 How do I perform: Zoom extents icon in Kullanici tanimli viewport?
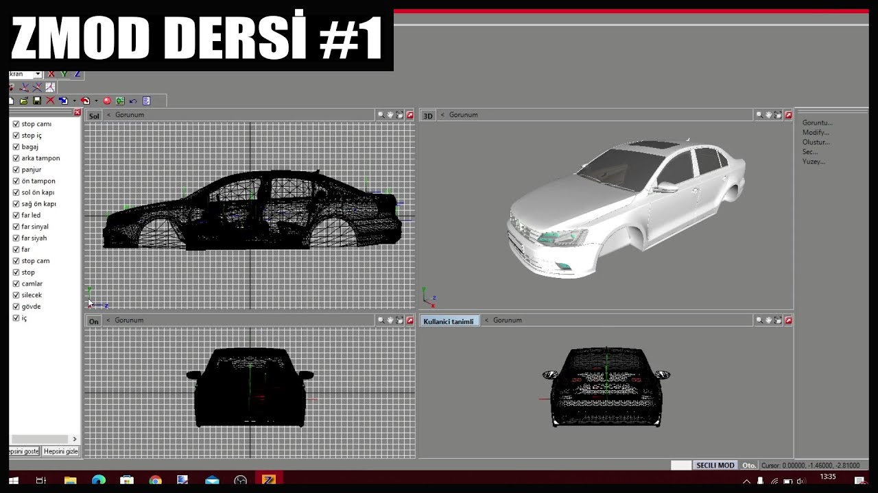click(778, 320)
